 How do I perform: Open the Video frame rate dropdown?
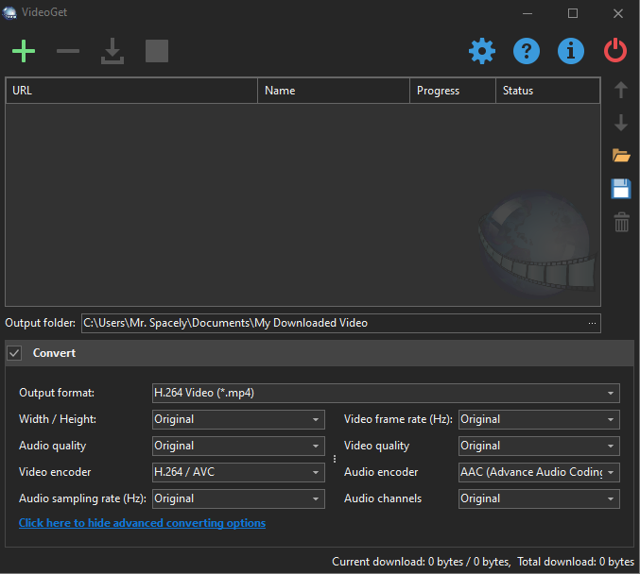[x=539, y=419]
